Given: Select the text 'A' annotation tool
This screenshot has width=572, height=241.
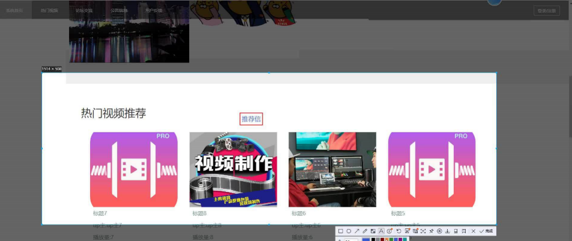Looking at the screenshot, I should click(381, 231).
